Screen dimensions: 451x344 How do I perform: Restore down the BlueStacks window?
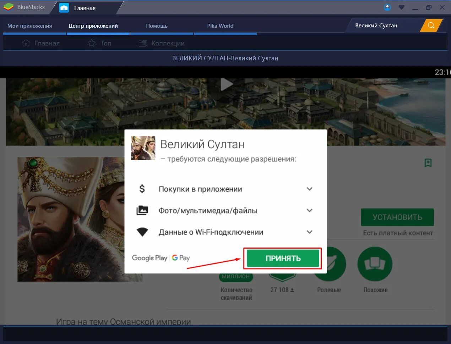[x=429, y=7]
